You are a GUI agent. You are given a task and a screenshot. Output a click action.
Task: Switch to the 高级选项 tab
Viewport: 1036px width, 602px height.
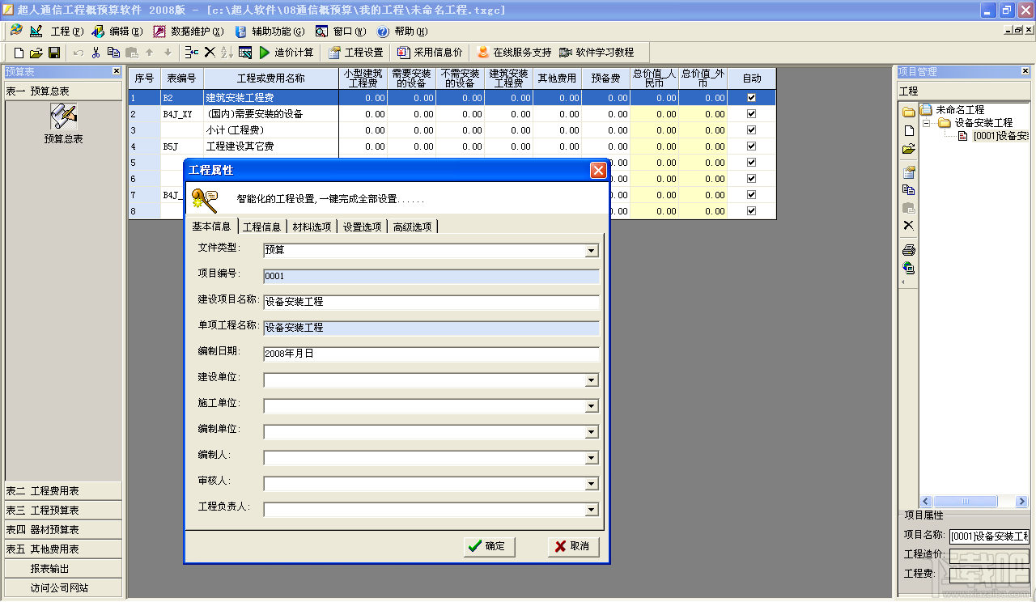coord(413,227)
